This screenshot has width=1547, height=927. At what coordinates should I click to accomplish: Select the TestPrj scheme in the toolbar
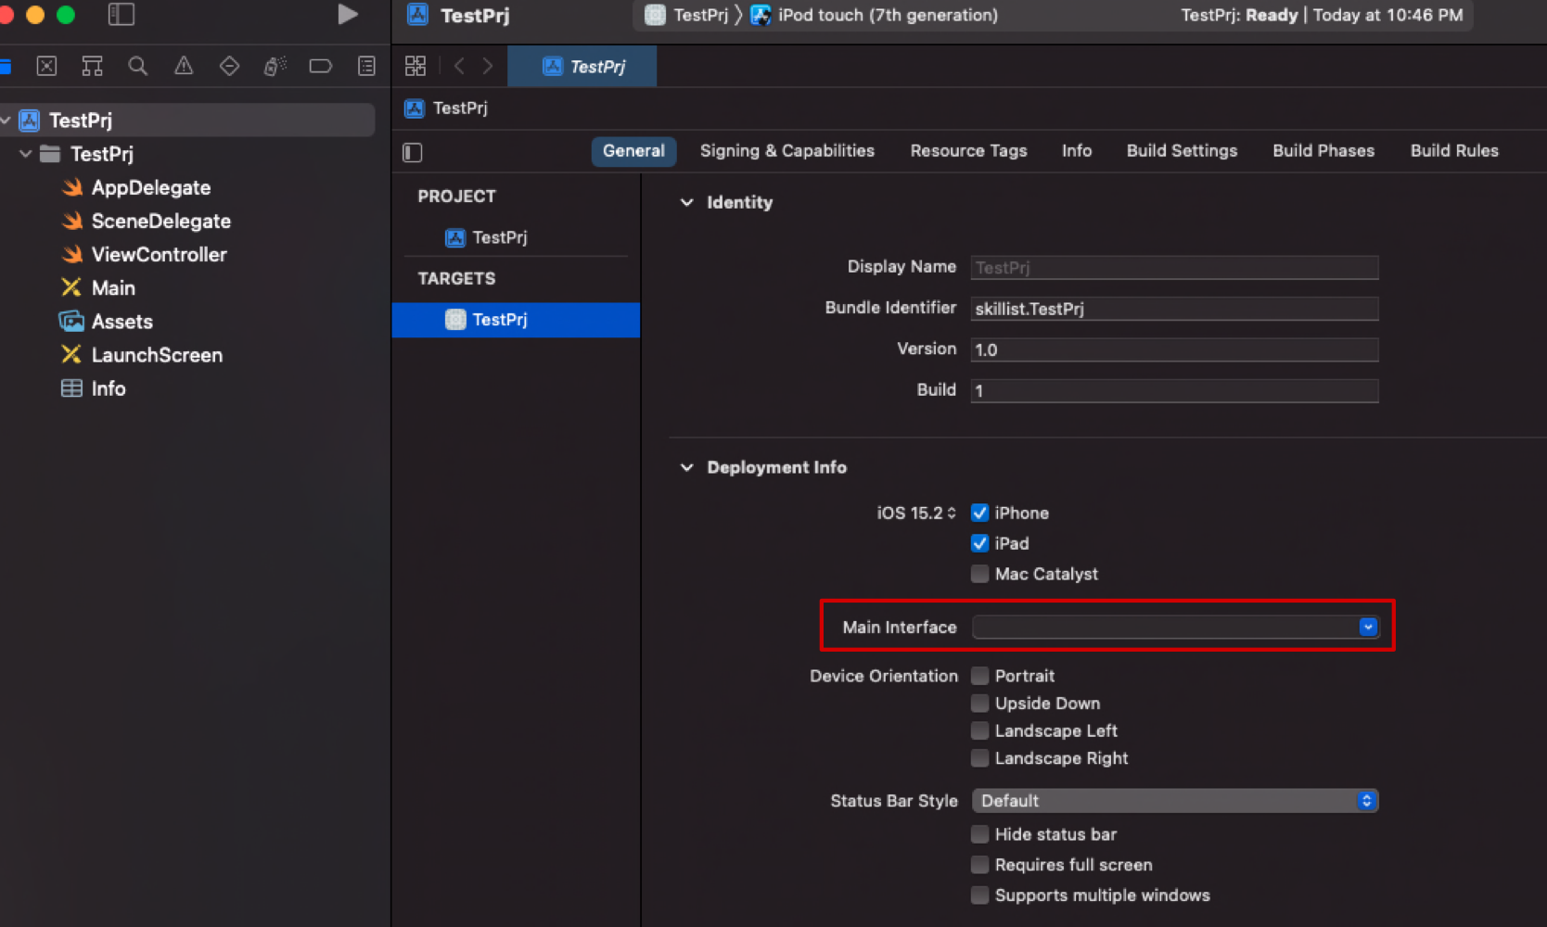[x=687, y=15]
